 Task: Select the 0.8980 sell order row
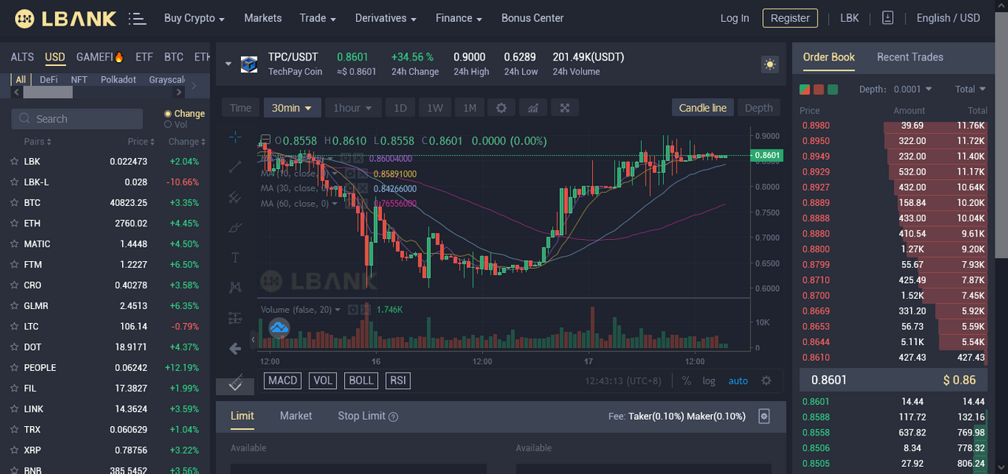tap(893, 125)
